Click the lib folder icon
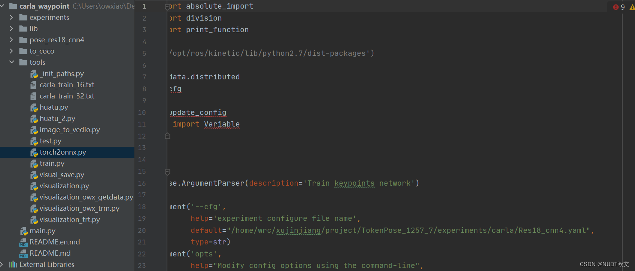The height and width of the screenshot is (271, 635). (23, 28)
